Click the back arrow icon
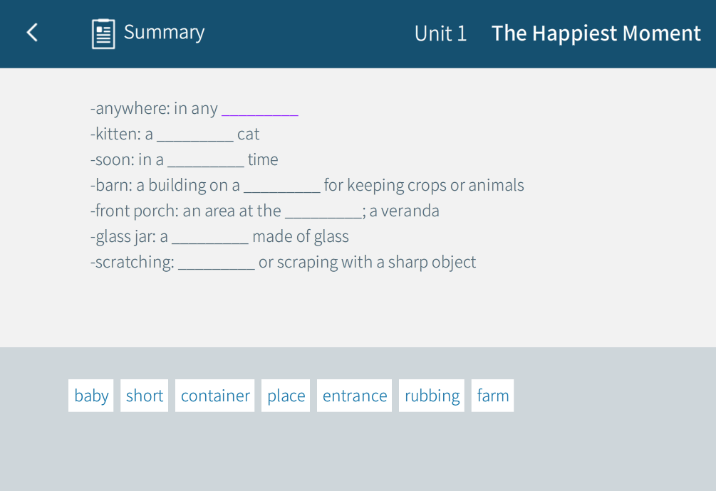Image resolution: width=716 pixels, height=491 pixels. click(x=32, y=33)
